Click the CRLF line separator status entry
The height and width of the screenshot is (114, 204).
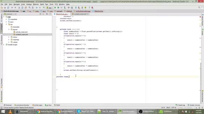168,108
